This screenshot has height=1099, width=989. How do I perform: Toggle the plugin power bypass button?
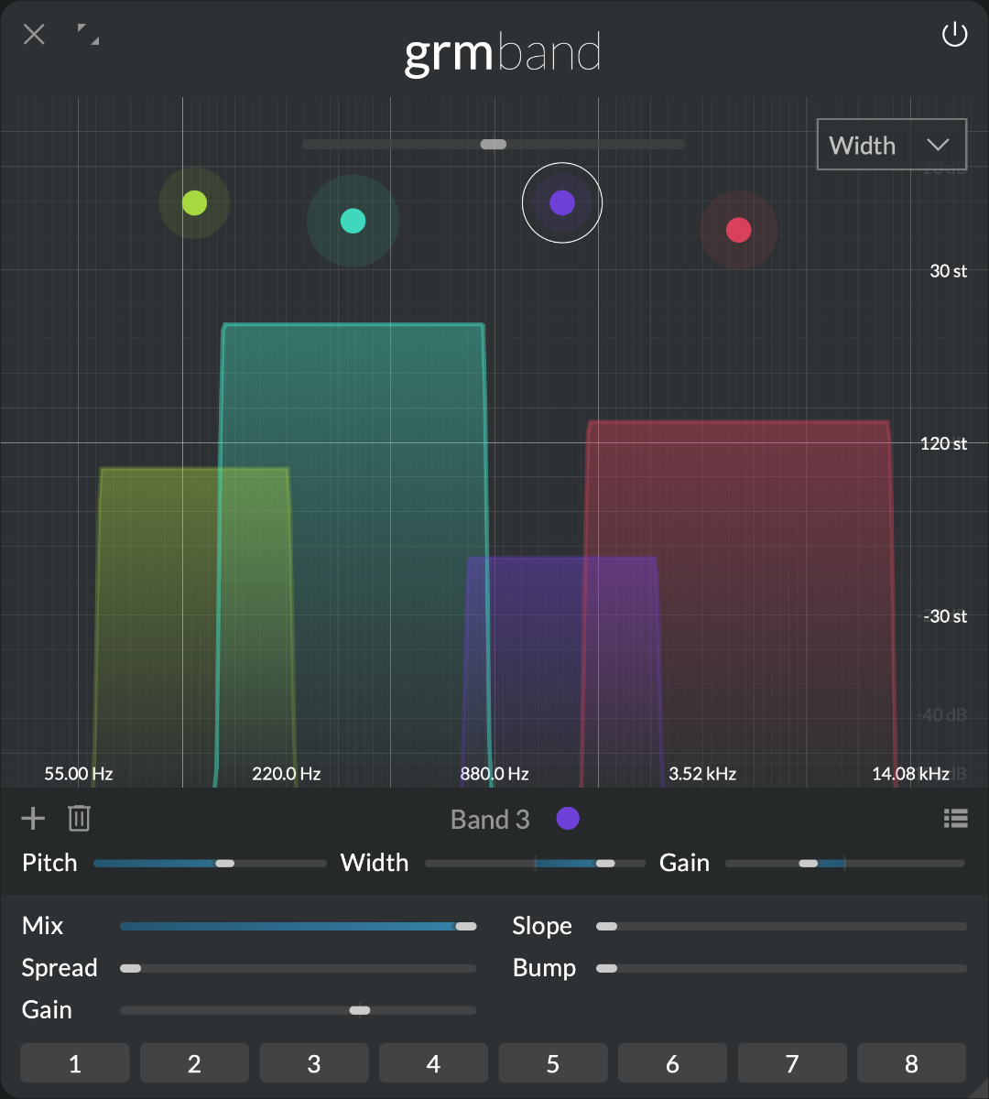click(x=954, y=36)
